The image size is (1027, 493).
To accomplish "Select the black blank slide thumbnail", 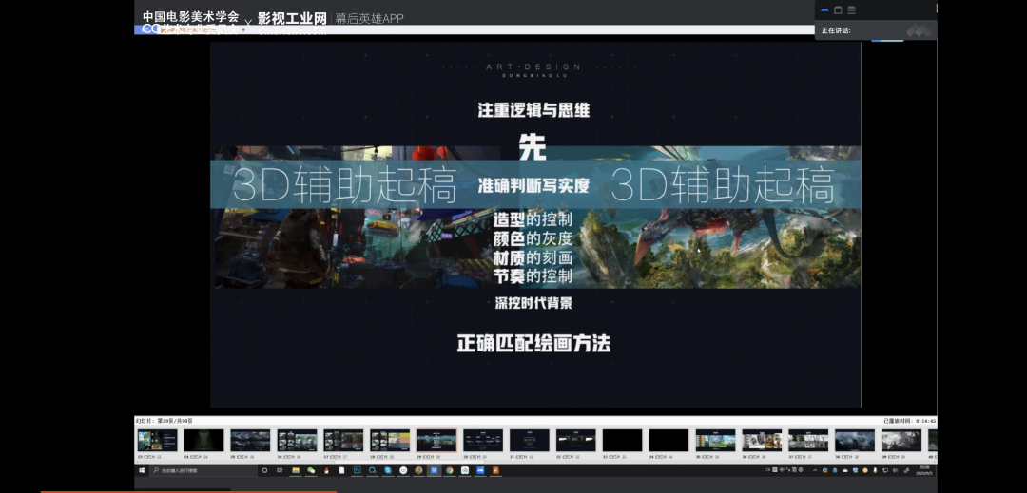I will [623, 441].
